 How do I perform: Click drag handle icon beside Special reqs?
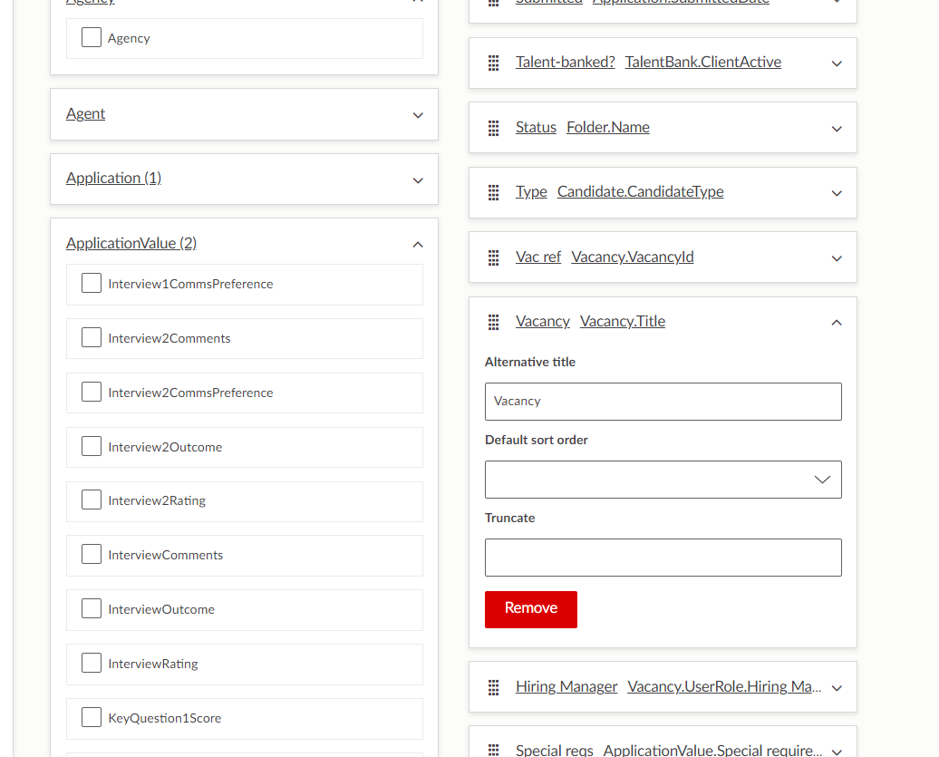(494, 750)
